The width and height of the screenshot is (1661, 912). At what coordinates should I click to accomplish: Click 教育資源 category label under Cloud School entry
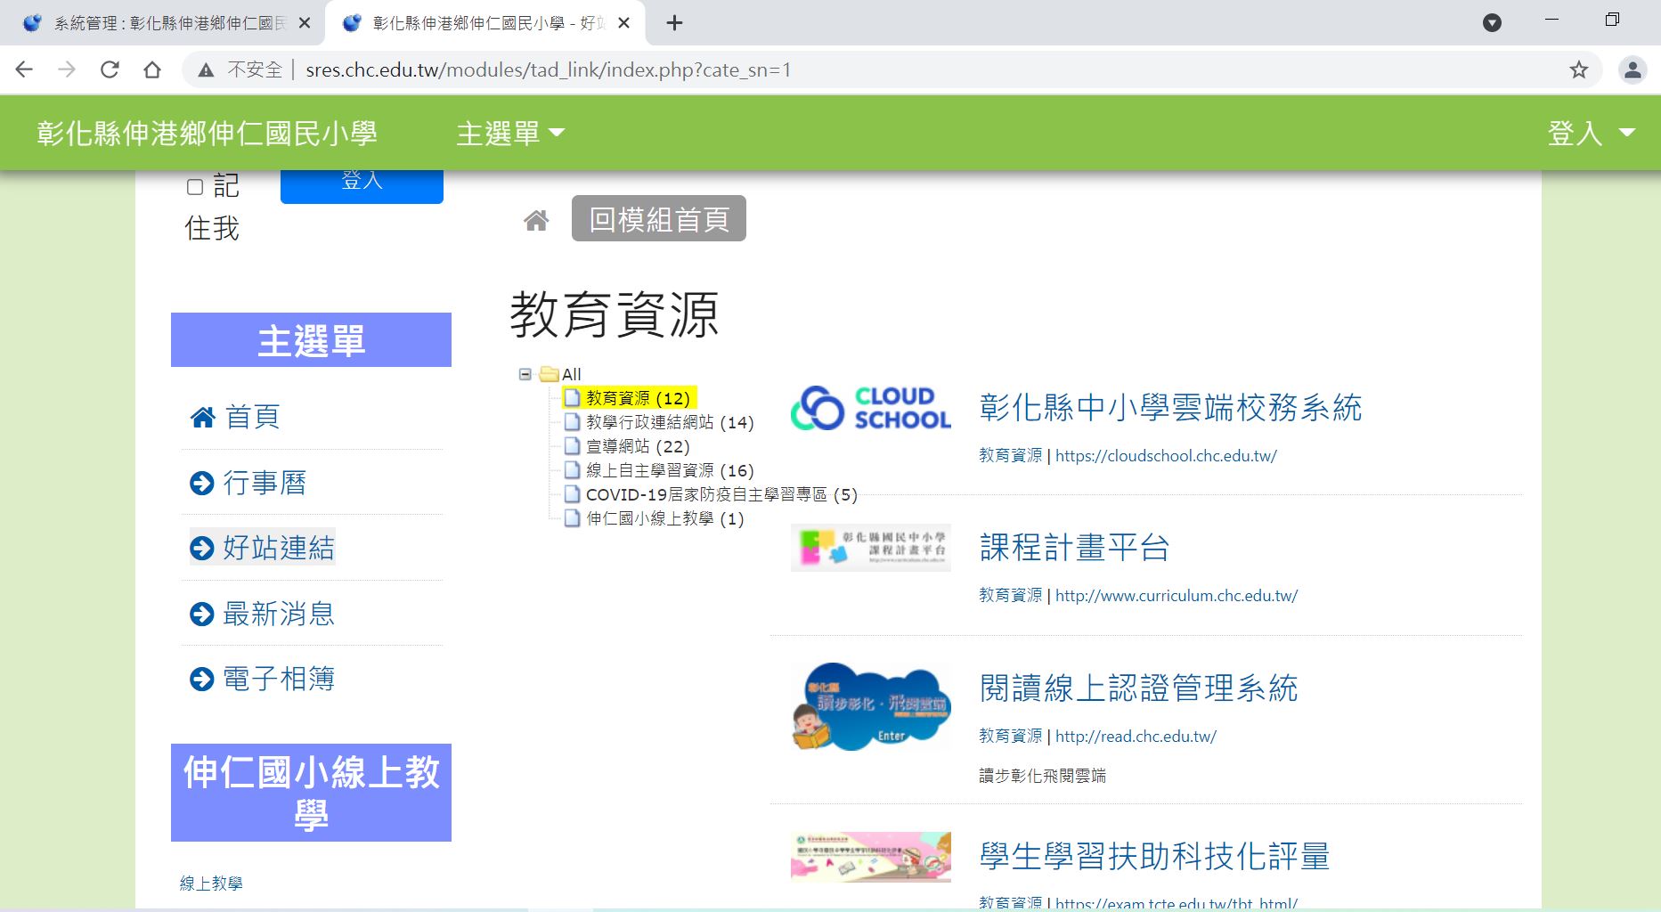click(1010, 456)
